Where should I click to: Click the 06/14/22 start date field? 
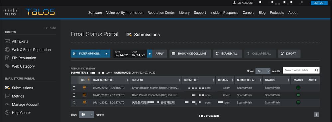(121, 55)
